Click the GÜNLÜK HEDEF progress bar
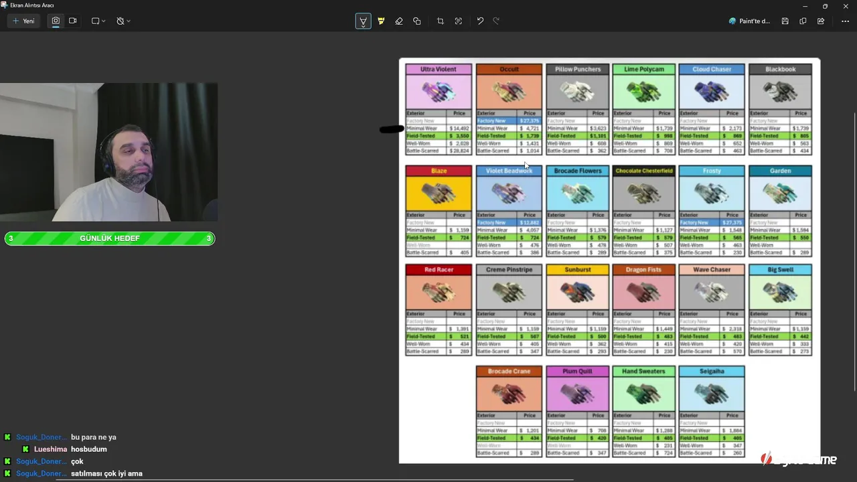The height and width of the screenshot is (482, 857). click(x=110, y=238)
